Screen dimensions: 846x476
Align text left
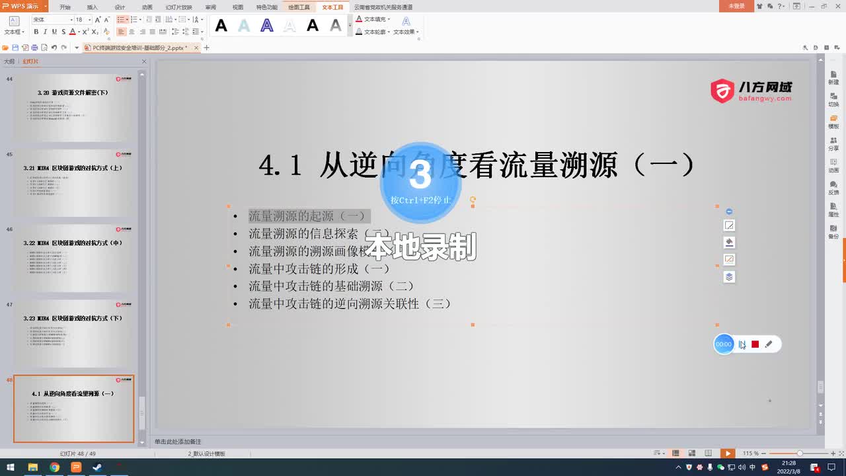121,32
